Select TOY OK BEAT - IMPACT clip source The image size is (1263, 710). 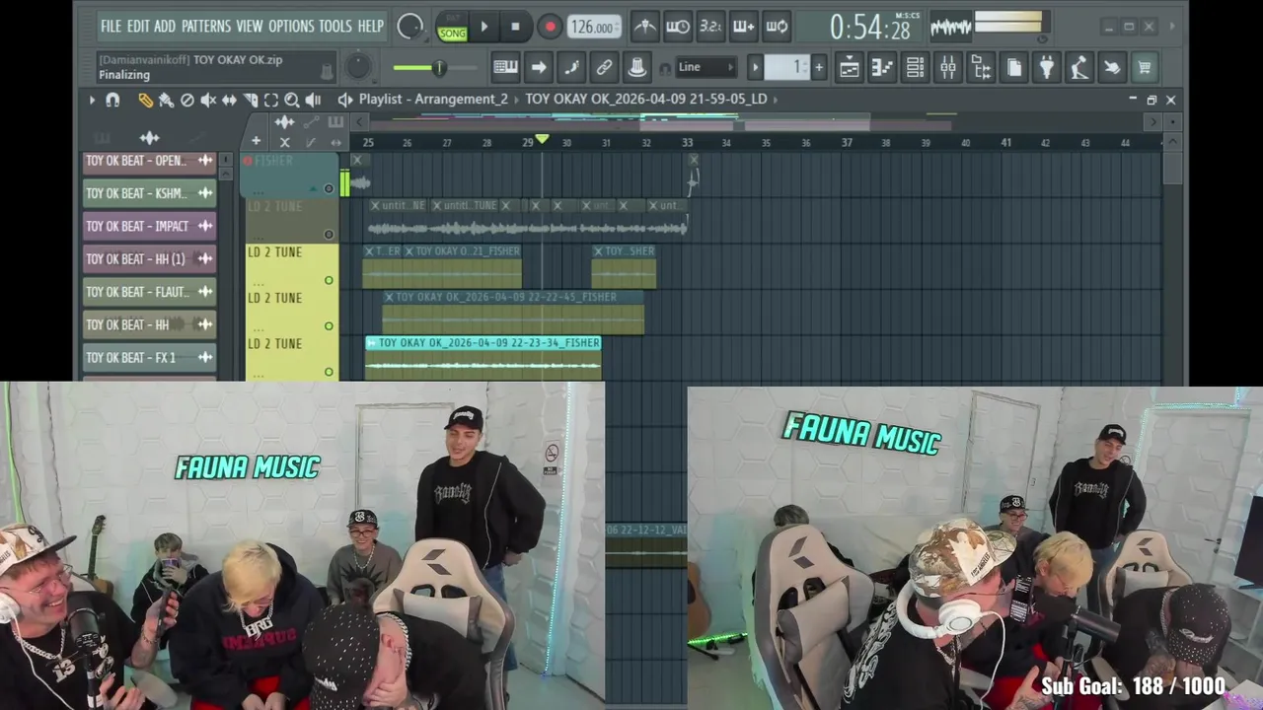click(x=149, y=226)
